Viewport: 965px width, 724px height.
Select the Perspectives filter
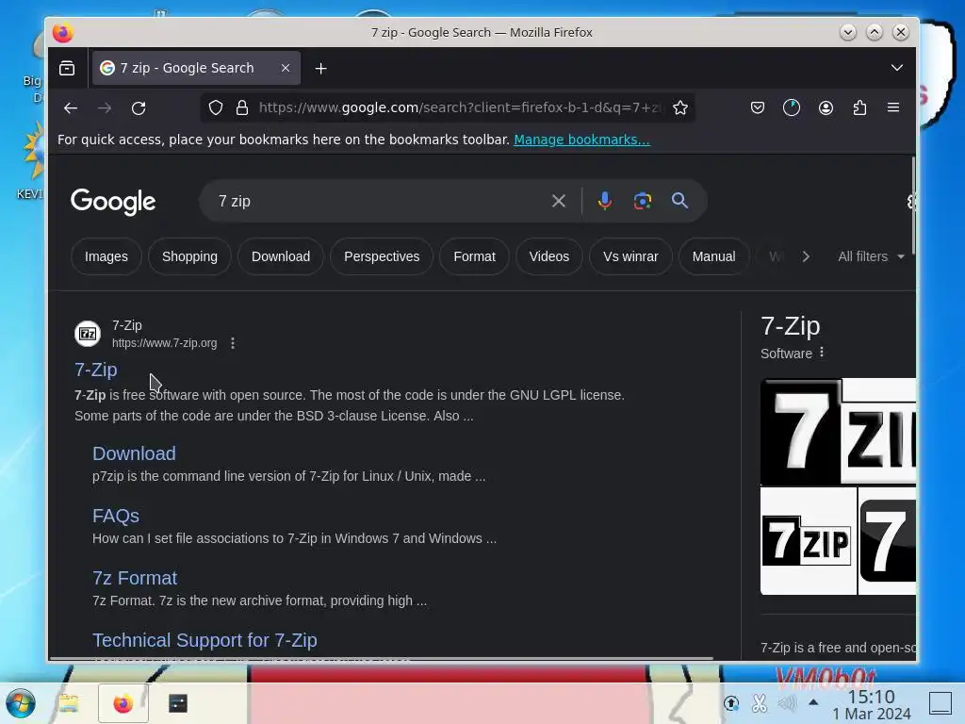(x=382, y=256)
